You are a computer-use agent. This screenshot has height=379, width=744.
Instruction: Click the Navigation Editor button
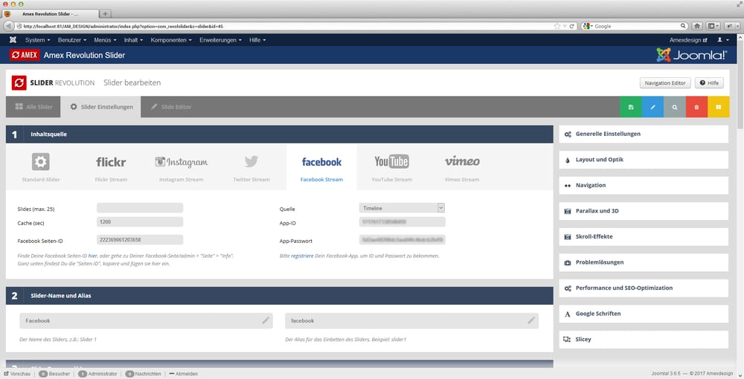664,83
